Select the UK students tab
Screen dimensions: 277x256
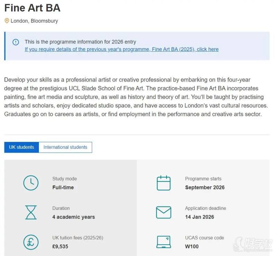click(x=21, y=147)
